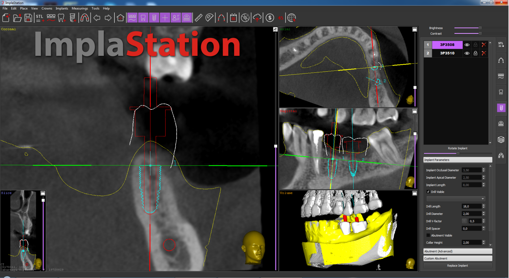Open the drill type dropdown

(456, 199)
